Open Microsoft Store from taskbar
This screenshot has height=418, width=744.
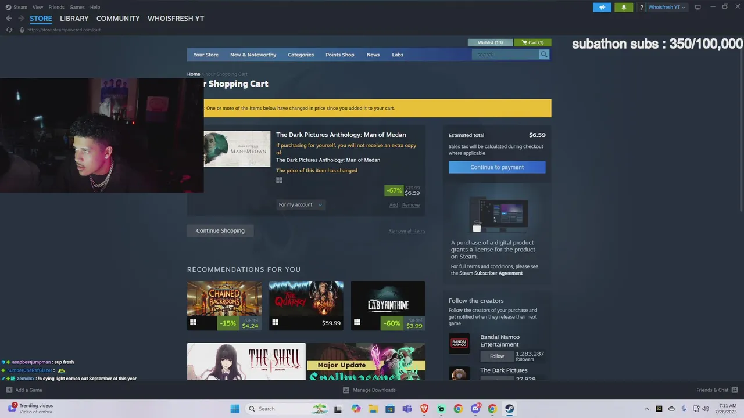[x=390, y=409]
